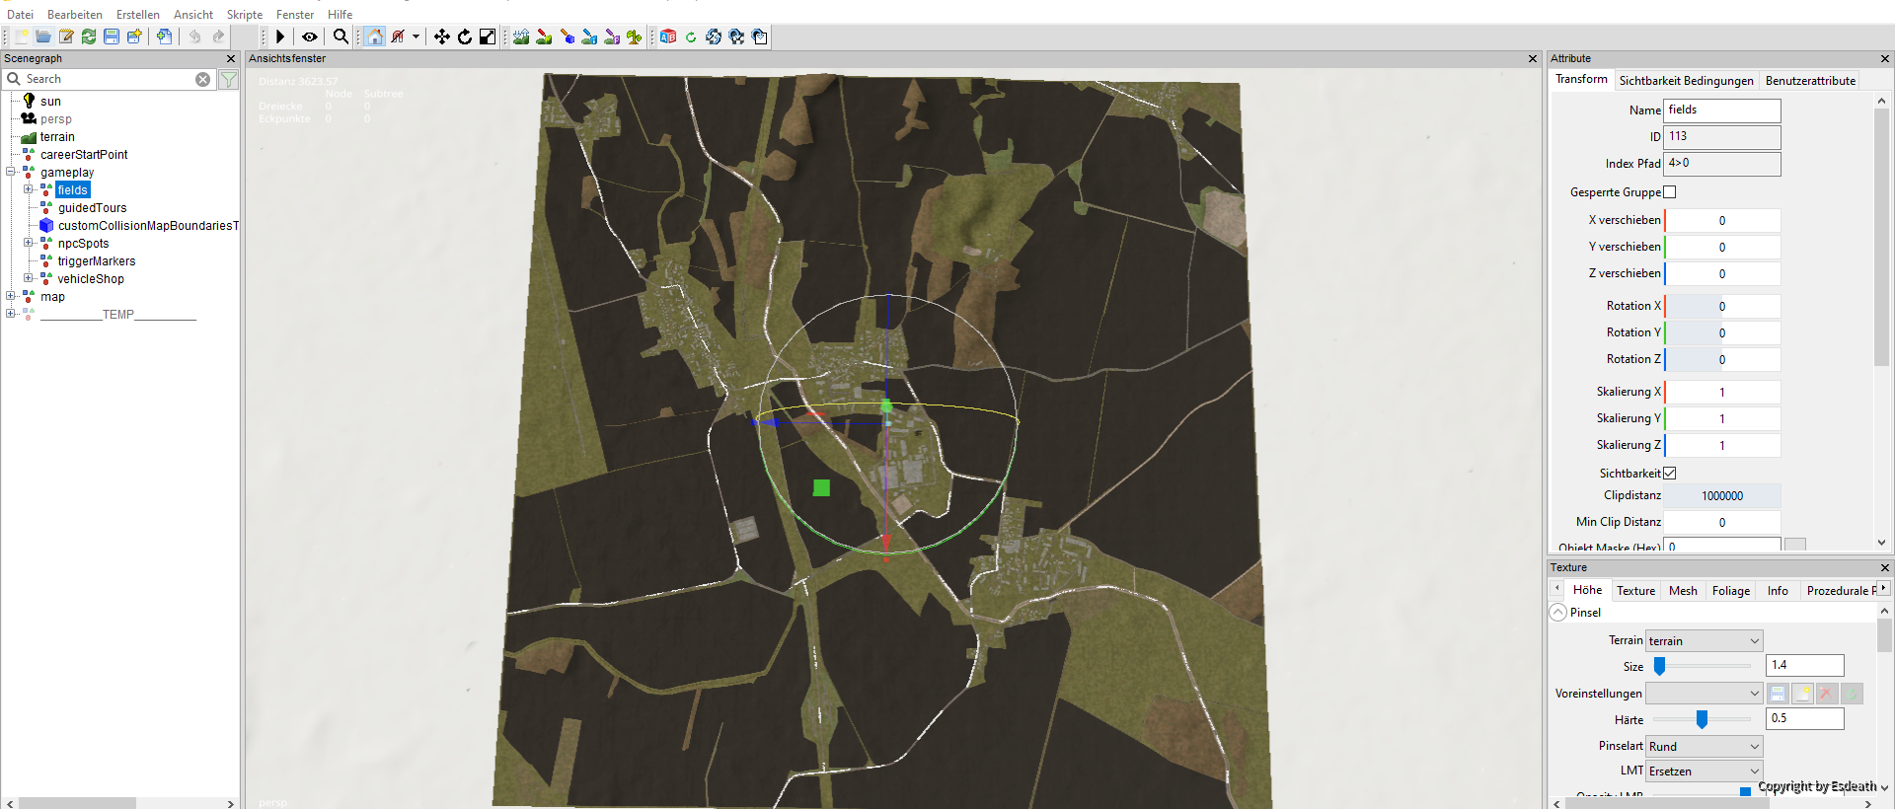1895x809 pixels.
Task: Expand the npcSpots tree node
Action: pyautogui.click(x=29, y=243)
